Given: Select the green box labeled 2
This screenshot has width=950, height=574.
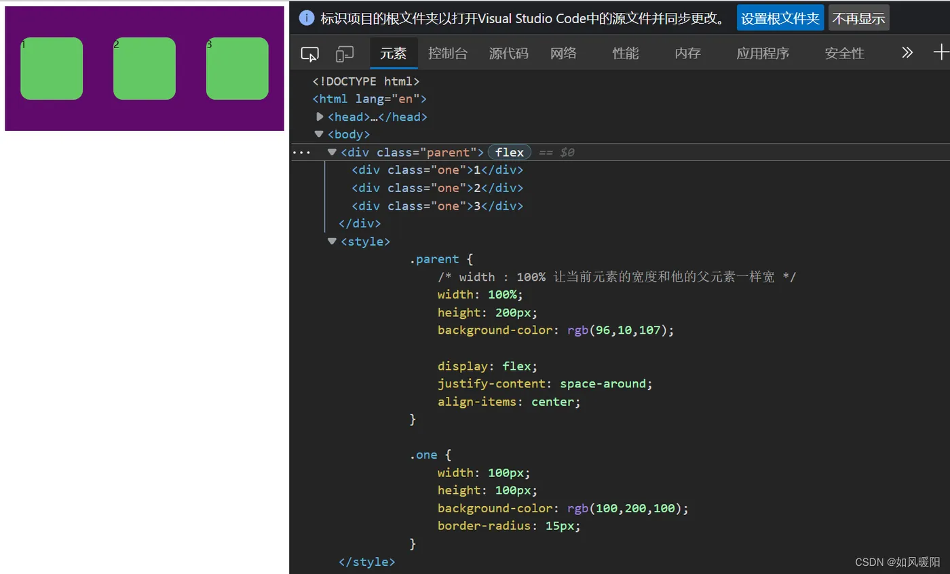Looking at the screenshot, I should (x=145, y=69).
